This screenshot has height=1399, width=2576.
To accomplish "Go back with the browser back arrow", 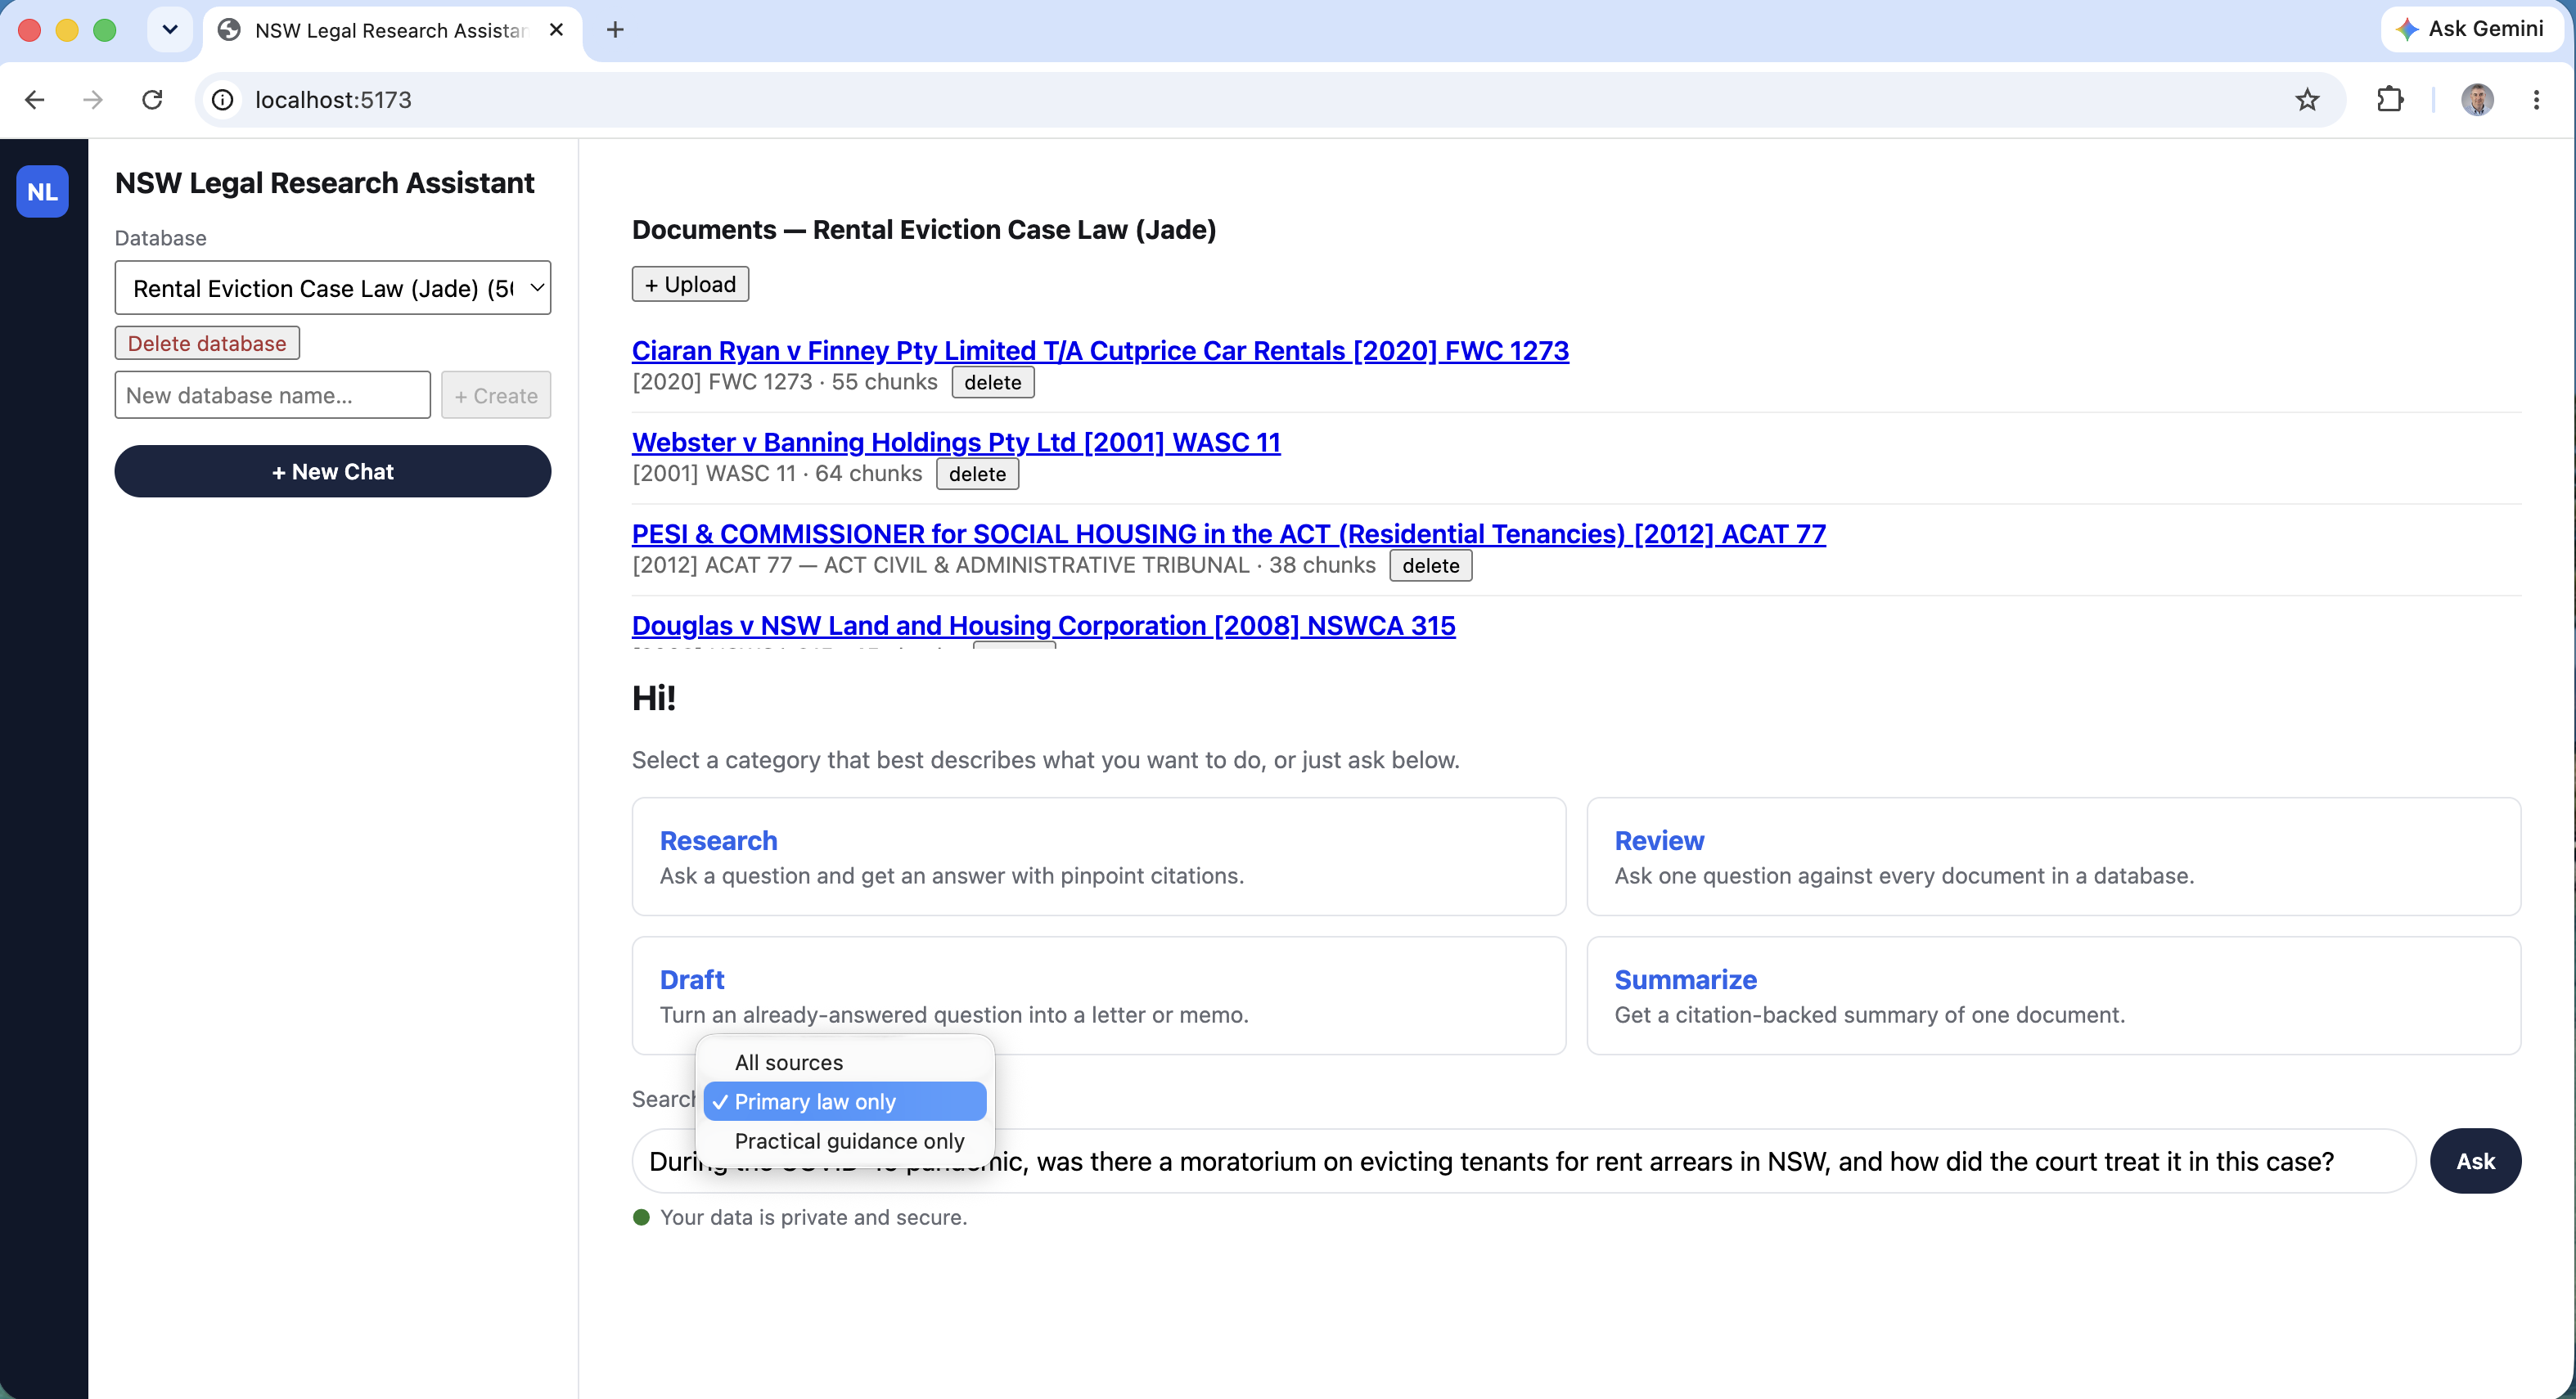I will click(x=35, y=100).
